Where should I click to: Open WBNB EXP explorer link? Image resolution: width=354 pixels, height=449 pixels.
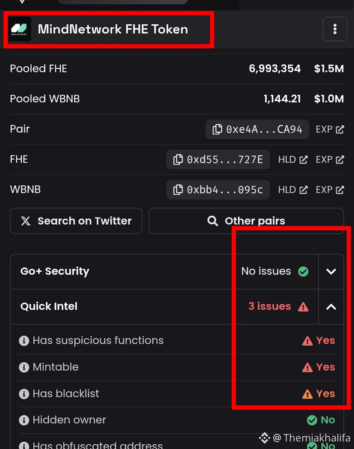330,190
